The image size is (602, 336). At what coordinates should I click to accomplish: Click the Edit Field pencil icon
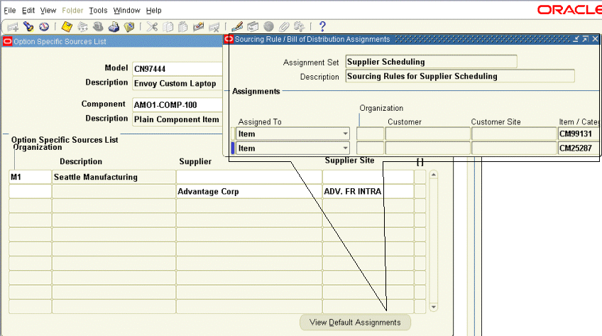point(237,26)
